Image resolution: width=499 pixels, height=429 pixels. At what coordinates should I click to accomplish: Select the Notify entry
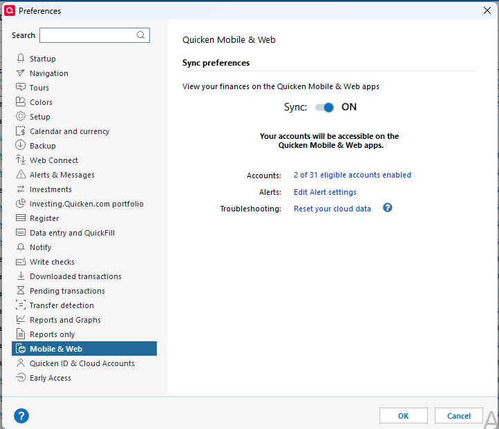tap(40, 247)
